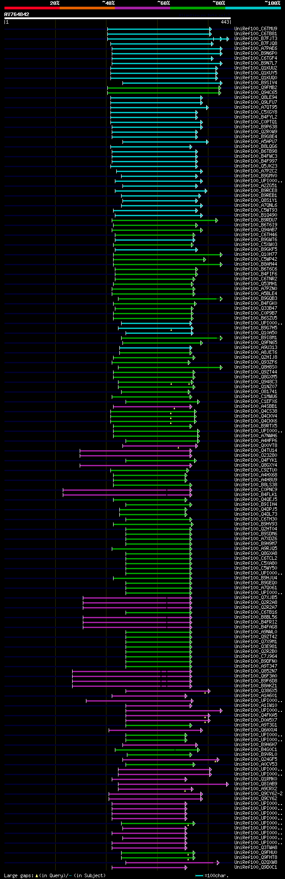Select label UniRef100_B9RDU7
This screenshot has height=879, width=285.
tap(256, 220)
